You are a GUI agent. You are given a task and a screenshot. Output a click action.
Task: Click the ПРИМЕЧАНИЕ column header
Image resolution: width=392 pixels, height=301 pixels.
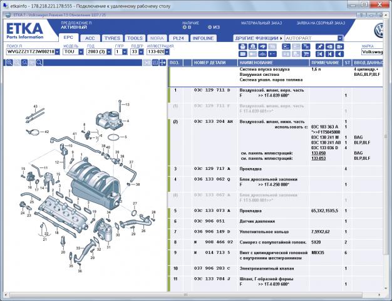point(326,63)
